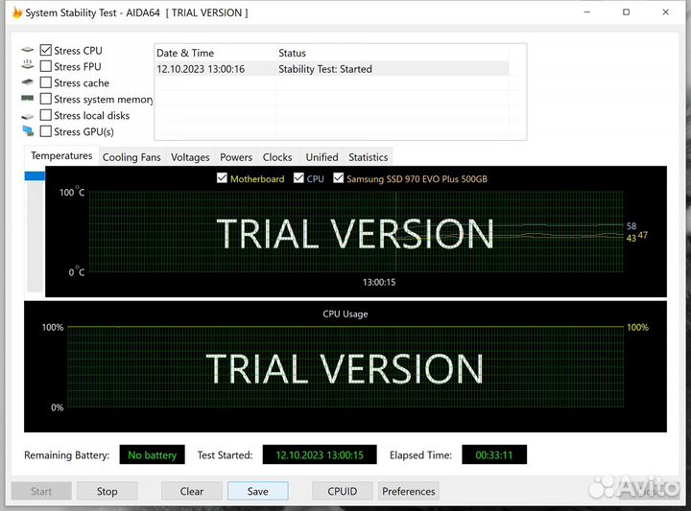Enable the Stress cache checkbox

[46, 82]
